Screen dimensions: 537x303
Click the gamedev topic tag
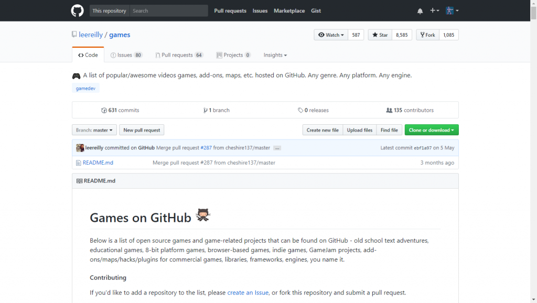85,89
